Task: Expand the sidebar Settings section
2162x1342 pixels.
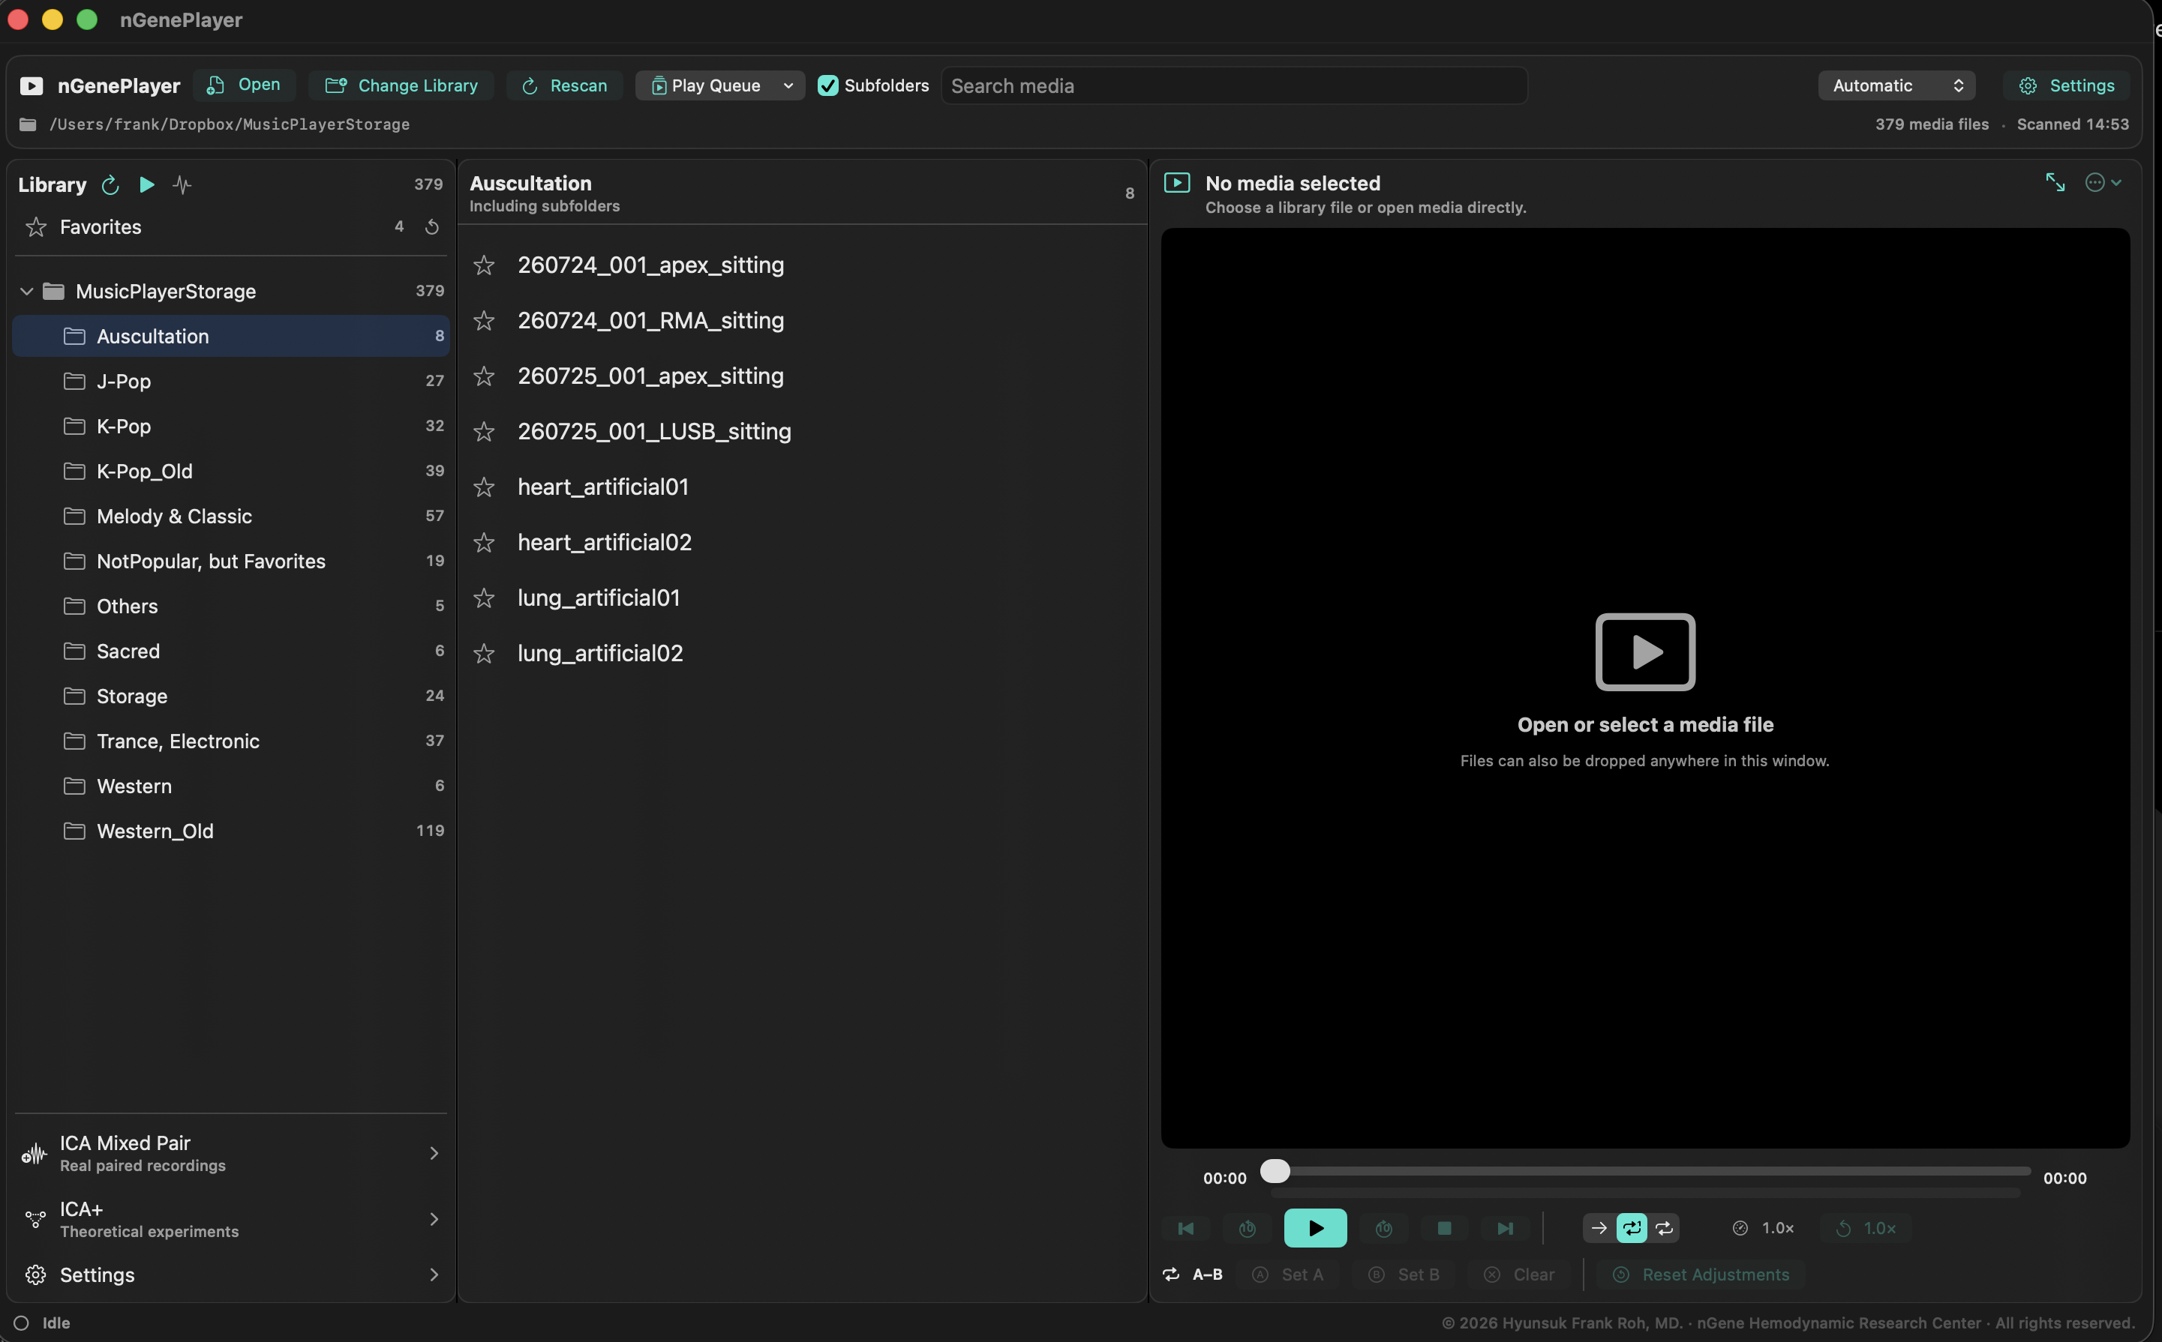Action: (231, 1275)
